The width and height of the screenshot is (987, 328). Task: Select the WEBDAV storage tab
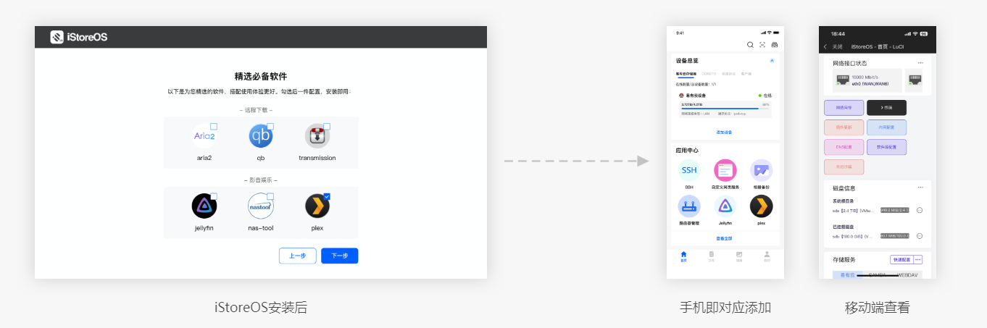[x=909, y=275]
